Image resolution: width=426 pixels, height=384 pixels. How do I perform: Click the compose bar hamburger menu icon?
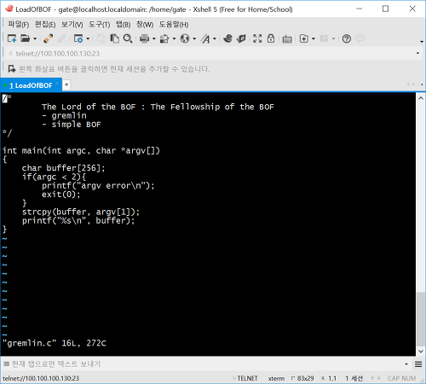418,364
